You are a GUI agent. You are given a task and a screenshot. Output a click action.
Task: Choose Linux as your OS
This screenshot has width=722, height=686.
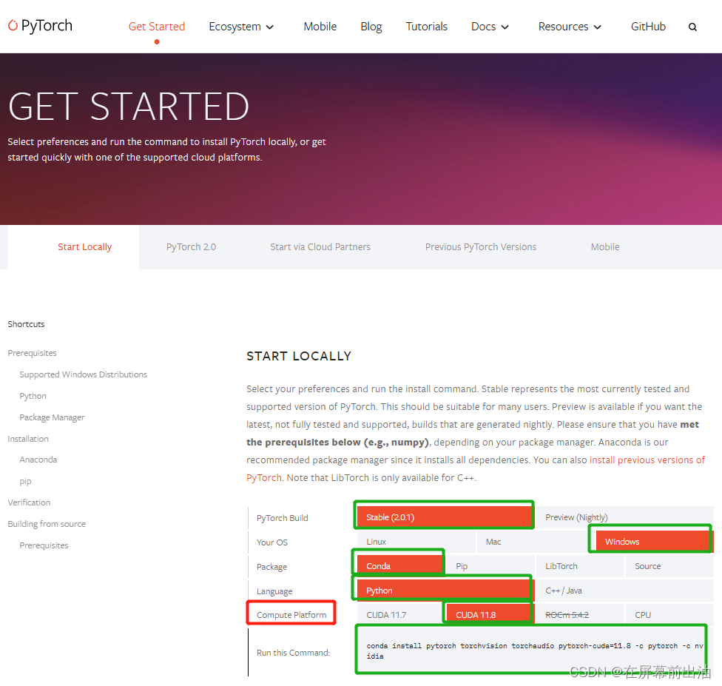coord(416,542)
